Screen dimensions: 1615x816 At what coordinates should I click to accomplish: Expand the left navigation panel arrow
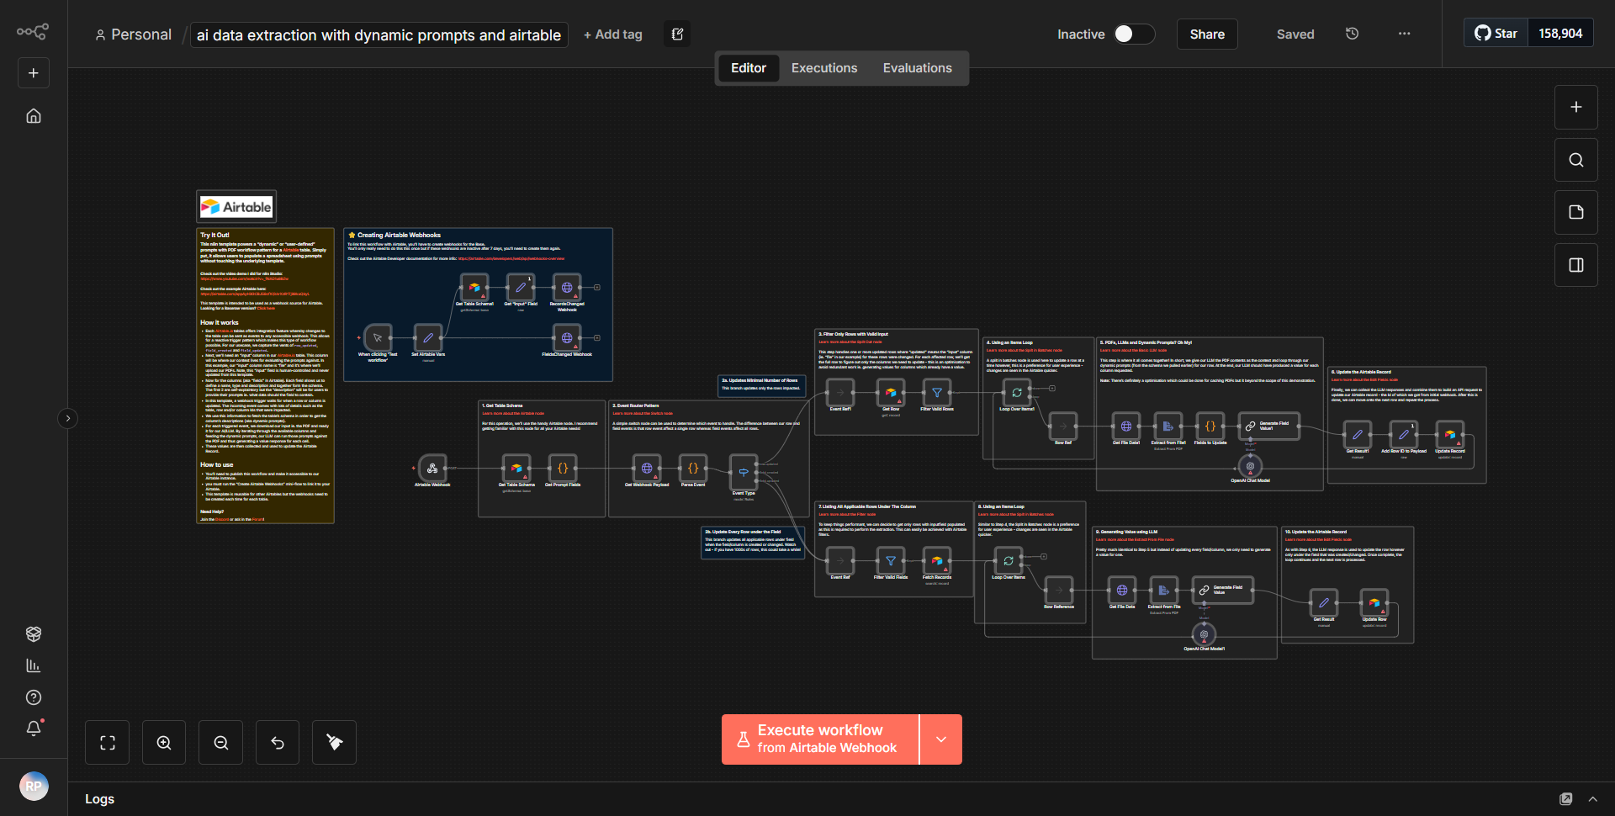coord(67,418)
